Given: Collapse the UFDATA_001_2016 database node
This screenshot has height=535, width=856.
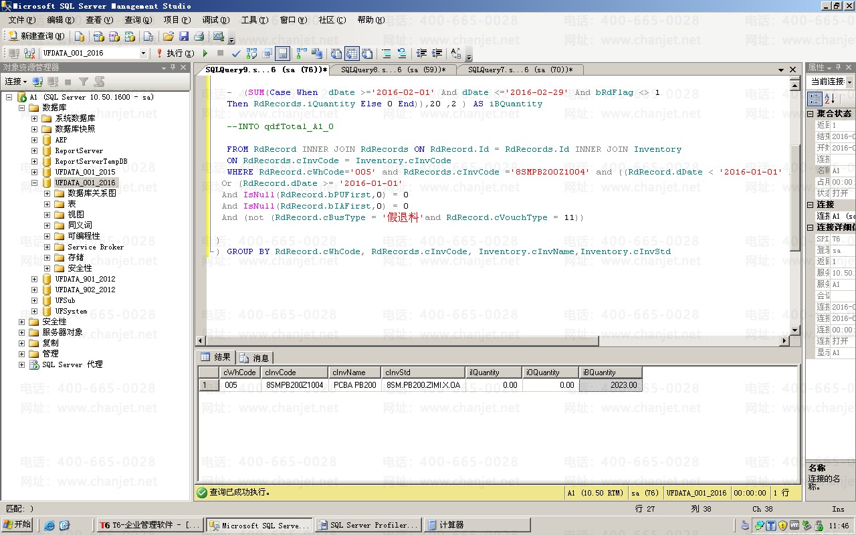Looking at the screenshot, I should 34,183.
